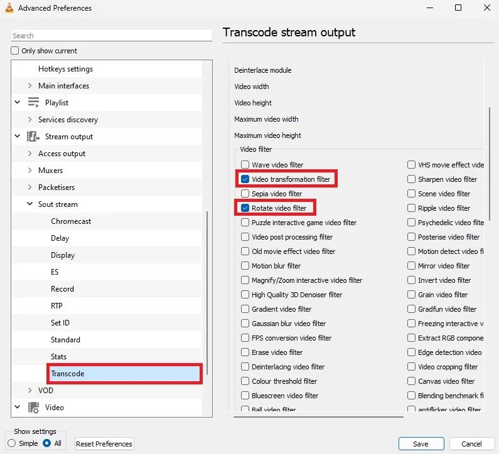
Task: Click the Save button
Action: (x=421, y=444)
